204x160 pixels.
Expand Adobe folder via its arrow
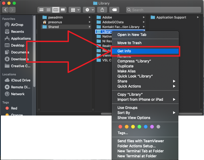[144, 17]
